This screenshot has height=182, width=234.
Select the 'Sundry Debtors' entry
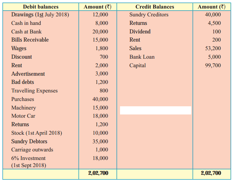tap(29, 141)
